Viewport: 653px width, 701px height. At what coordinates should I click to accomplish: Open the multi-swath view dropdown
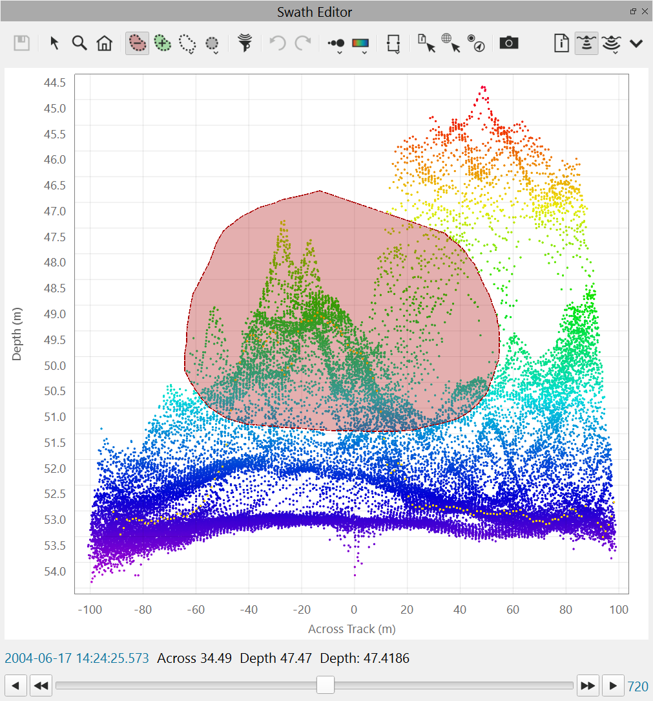[x=611, y=43]
